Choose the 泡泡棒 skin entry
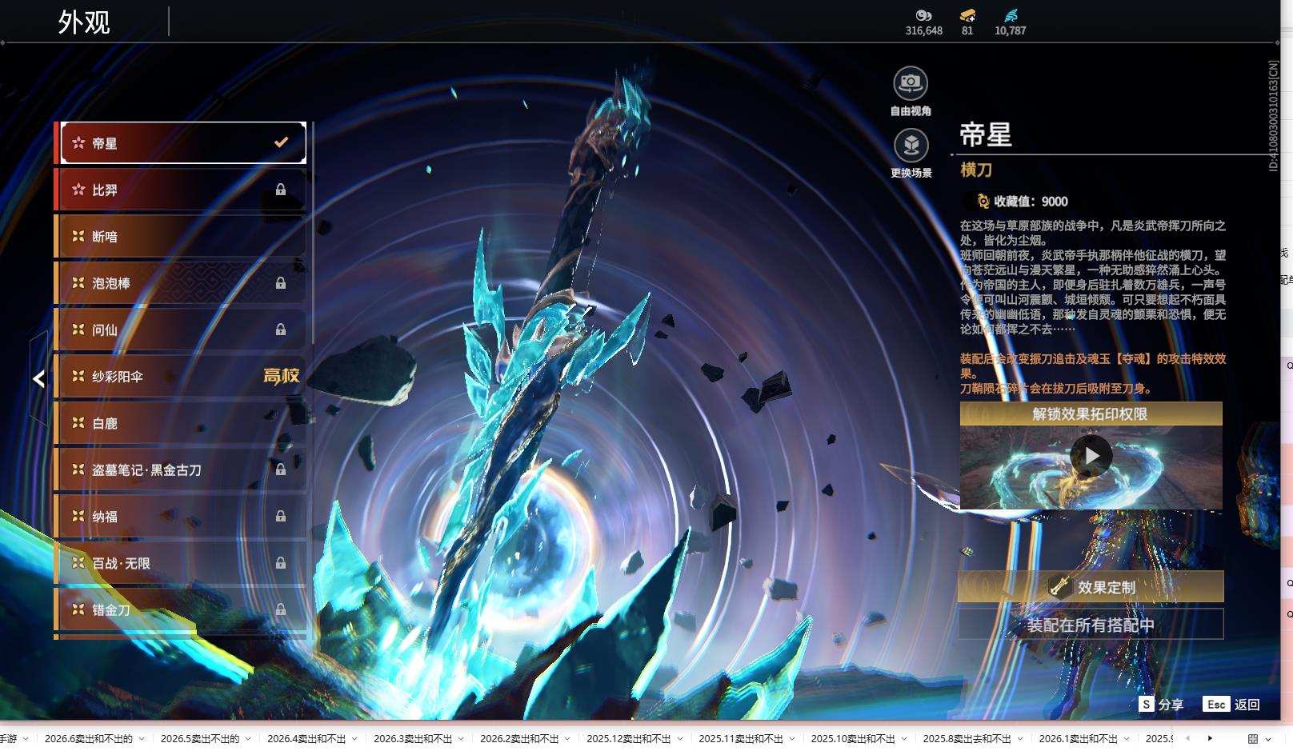The width and height of the screenshot is (1293, 751). [183, 282]
